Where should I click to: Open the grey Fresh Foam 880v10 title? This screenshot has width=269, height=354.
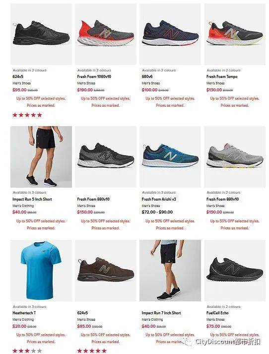(x=222, y=199)
